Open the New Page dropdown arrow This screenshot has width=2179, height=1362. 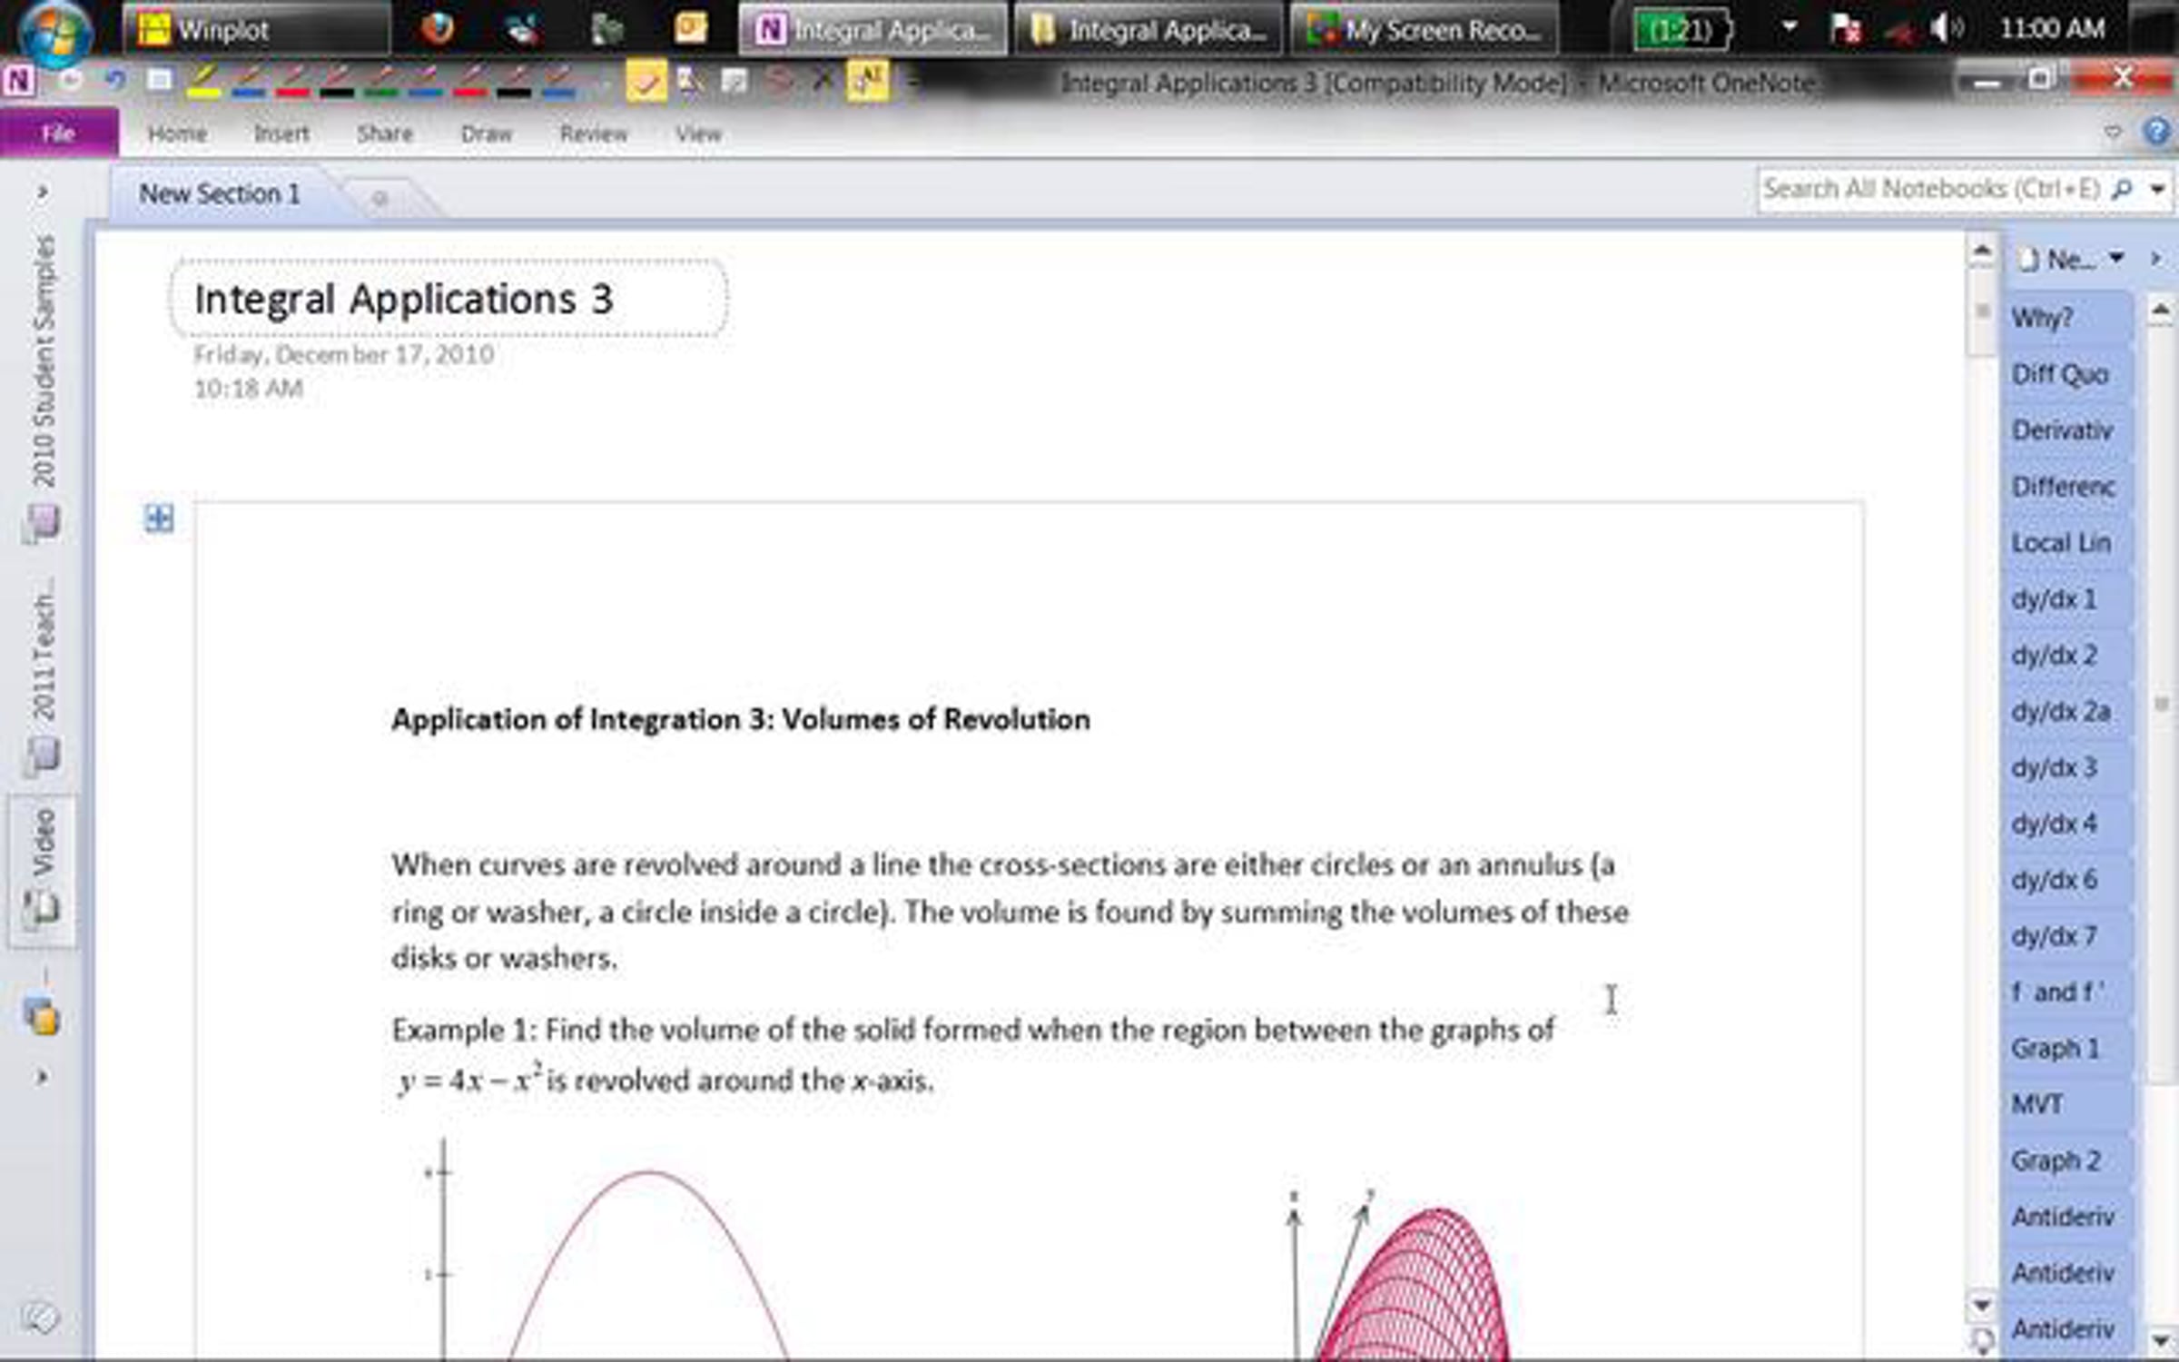coord(2116,259)
